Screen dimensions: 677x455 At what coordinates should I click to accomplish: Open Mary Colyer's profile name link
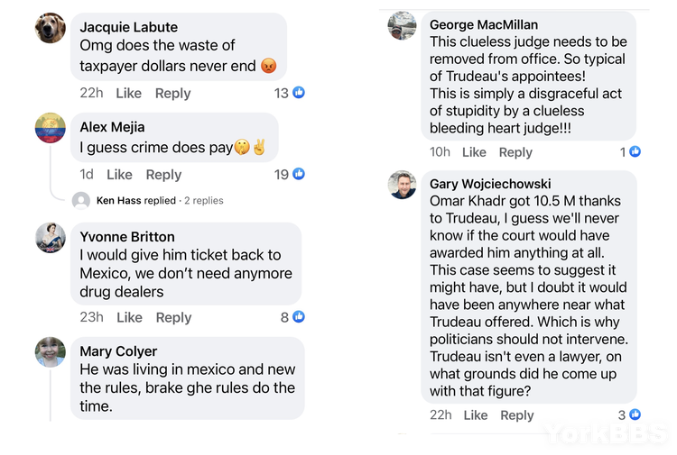[x=118, y=351]
